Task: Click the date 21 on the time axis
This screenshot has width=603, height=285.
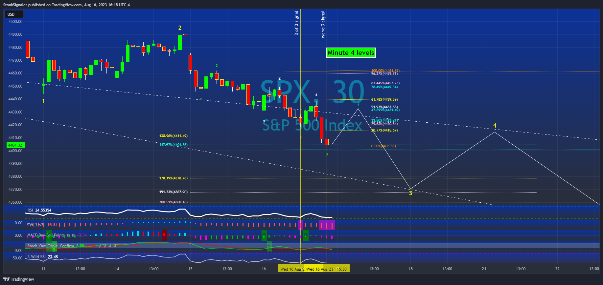Action: click(x=484, y=269)
